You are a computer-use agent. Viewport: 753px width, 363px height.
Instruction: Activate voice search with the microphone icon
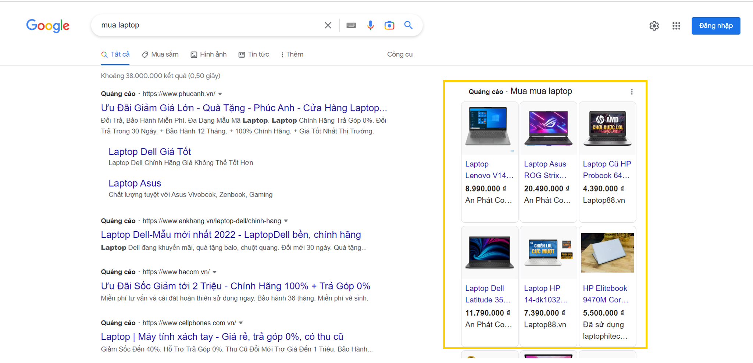pos(370,25)
